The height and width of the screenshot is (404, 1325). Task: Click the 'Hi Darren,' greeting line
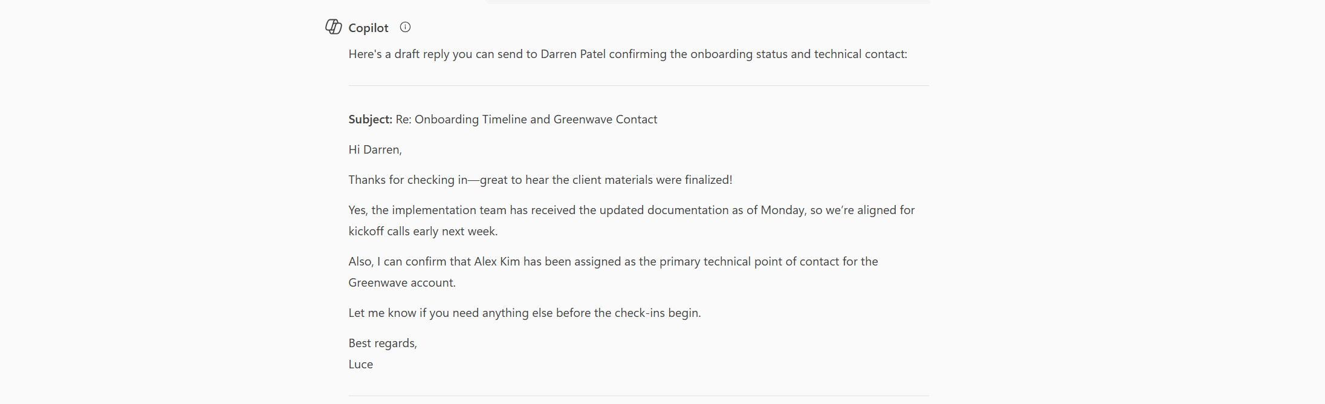[375, 149]
